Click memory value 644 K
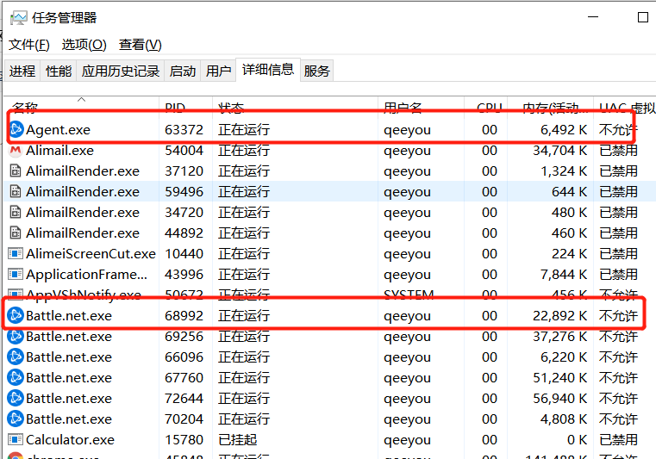 click(x=570, y=191)
